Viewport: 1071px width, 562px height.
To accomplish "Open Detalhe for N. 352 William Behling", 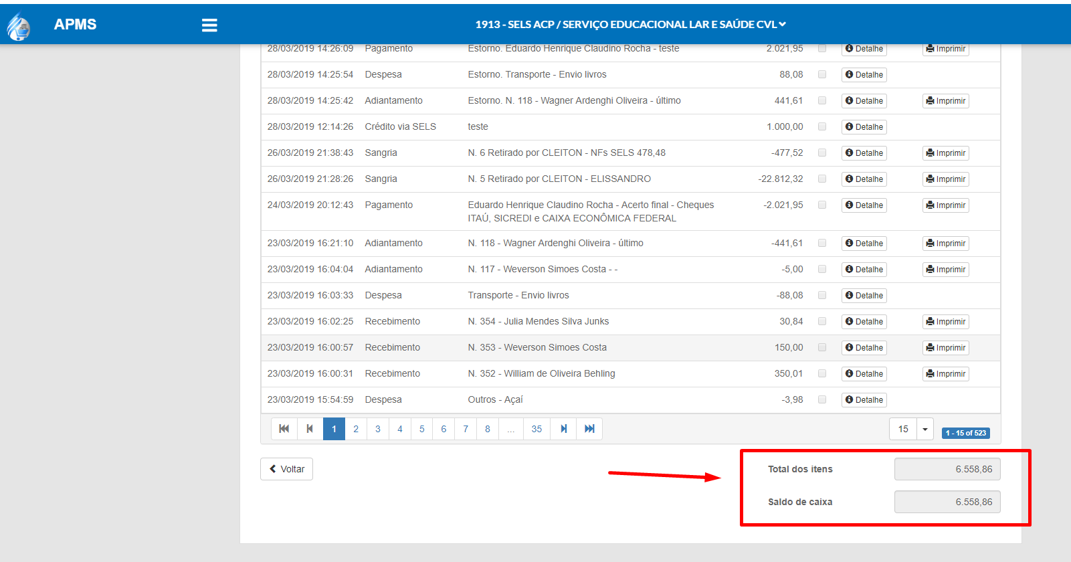I will coord(864,374).
